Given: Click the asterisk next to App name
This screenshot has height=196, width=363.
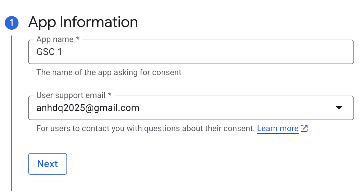Looking at the screenshot, I should click(x=78, y=38).
